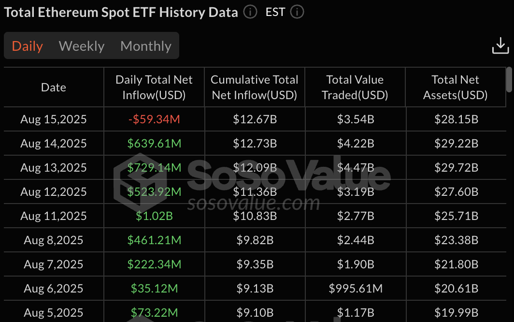Viewport: 514px width, 322px height.
Task: Sort by the Date column header
Action: 53,87
